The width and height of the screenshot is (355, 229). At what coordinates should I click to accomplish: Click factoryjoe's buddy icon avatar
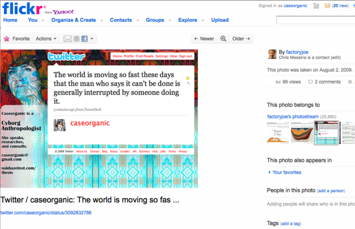pyautogui.click(x=272, y=54)
